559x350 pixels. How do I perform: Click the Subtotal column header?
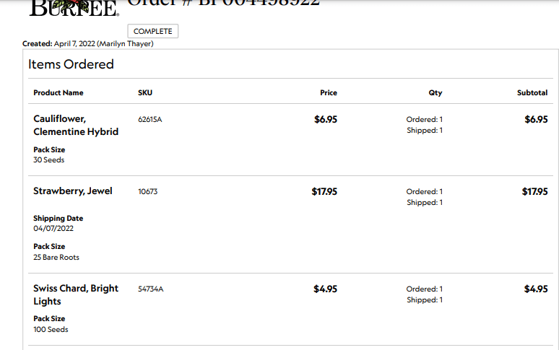532,92
